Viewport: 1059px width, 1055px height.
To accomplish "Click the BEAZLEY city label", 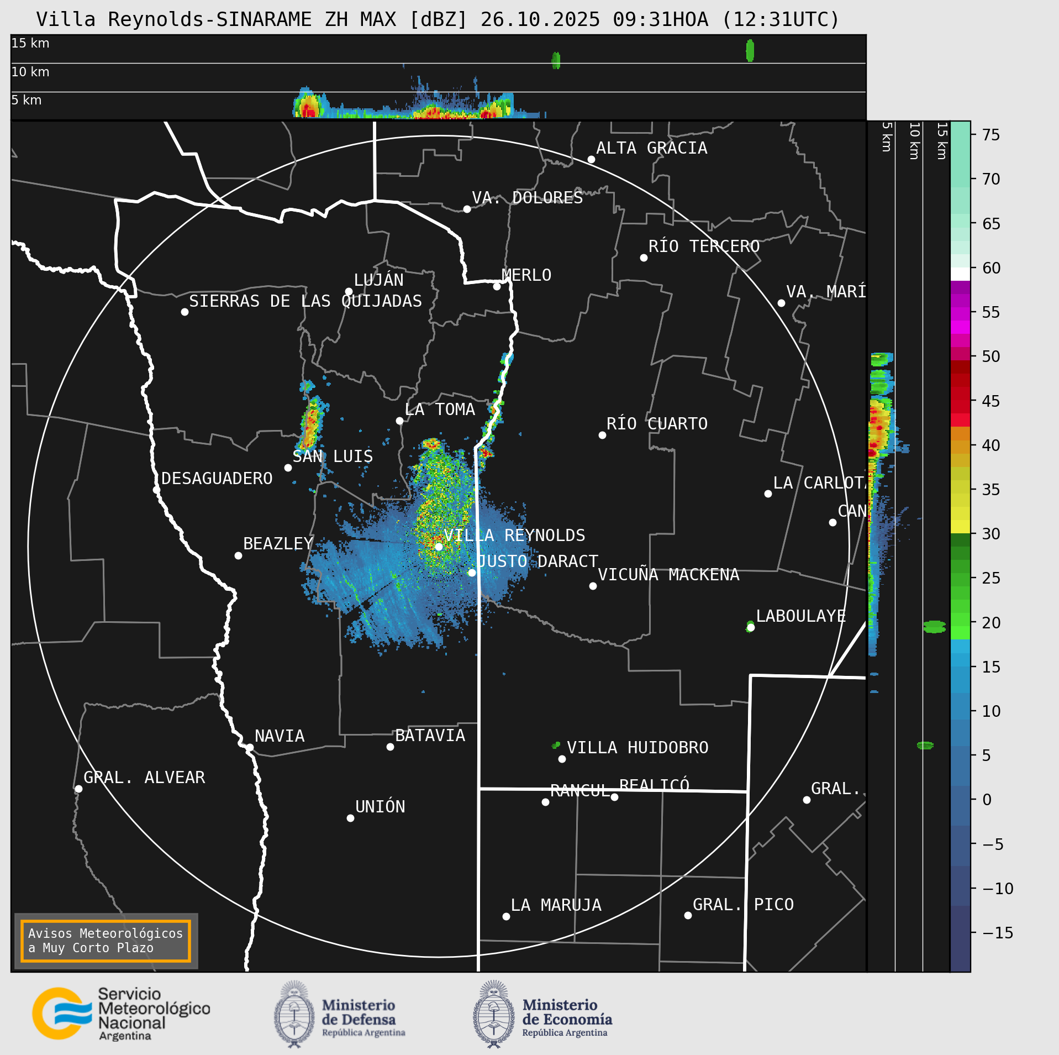I will coord(278,544).
